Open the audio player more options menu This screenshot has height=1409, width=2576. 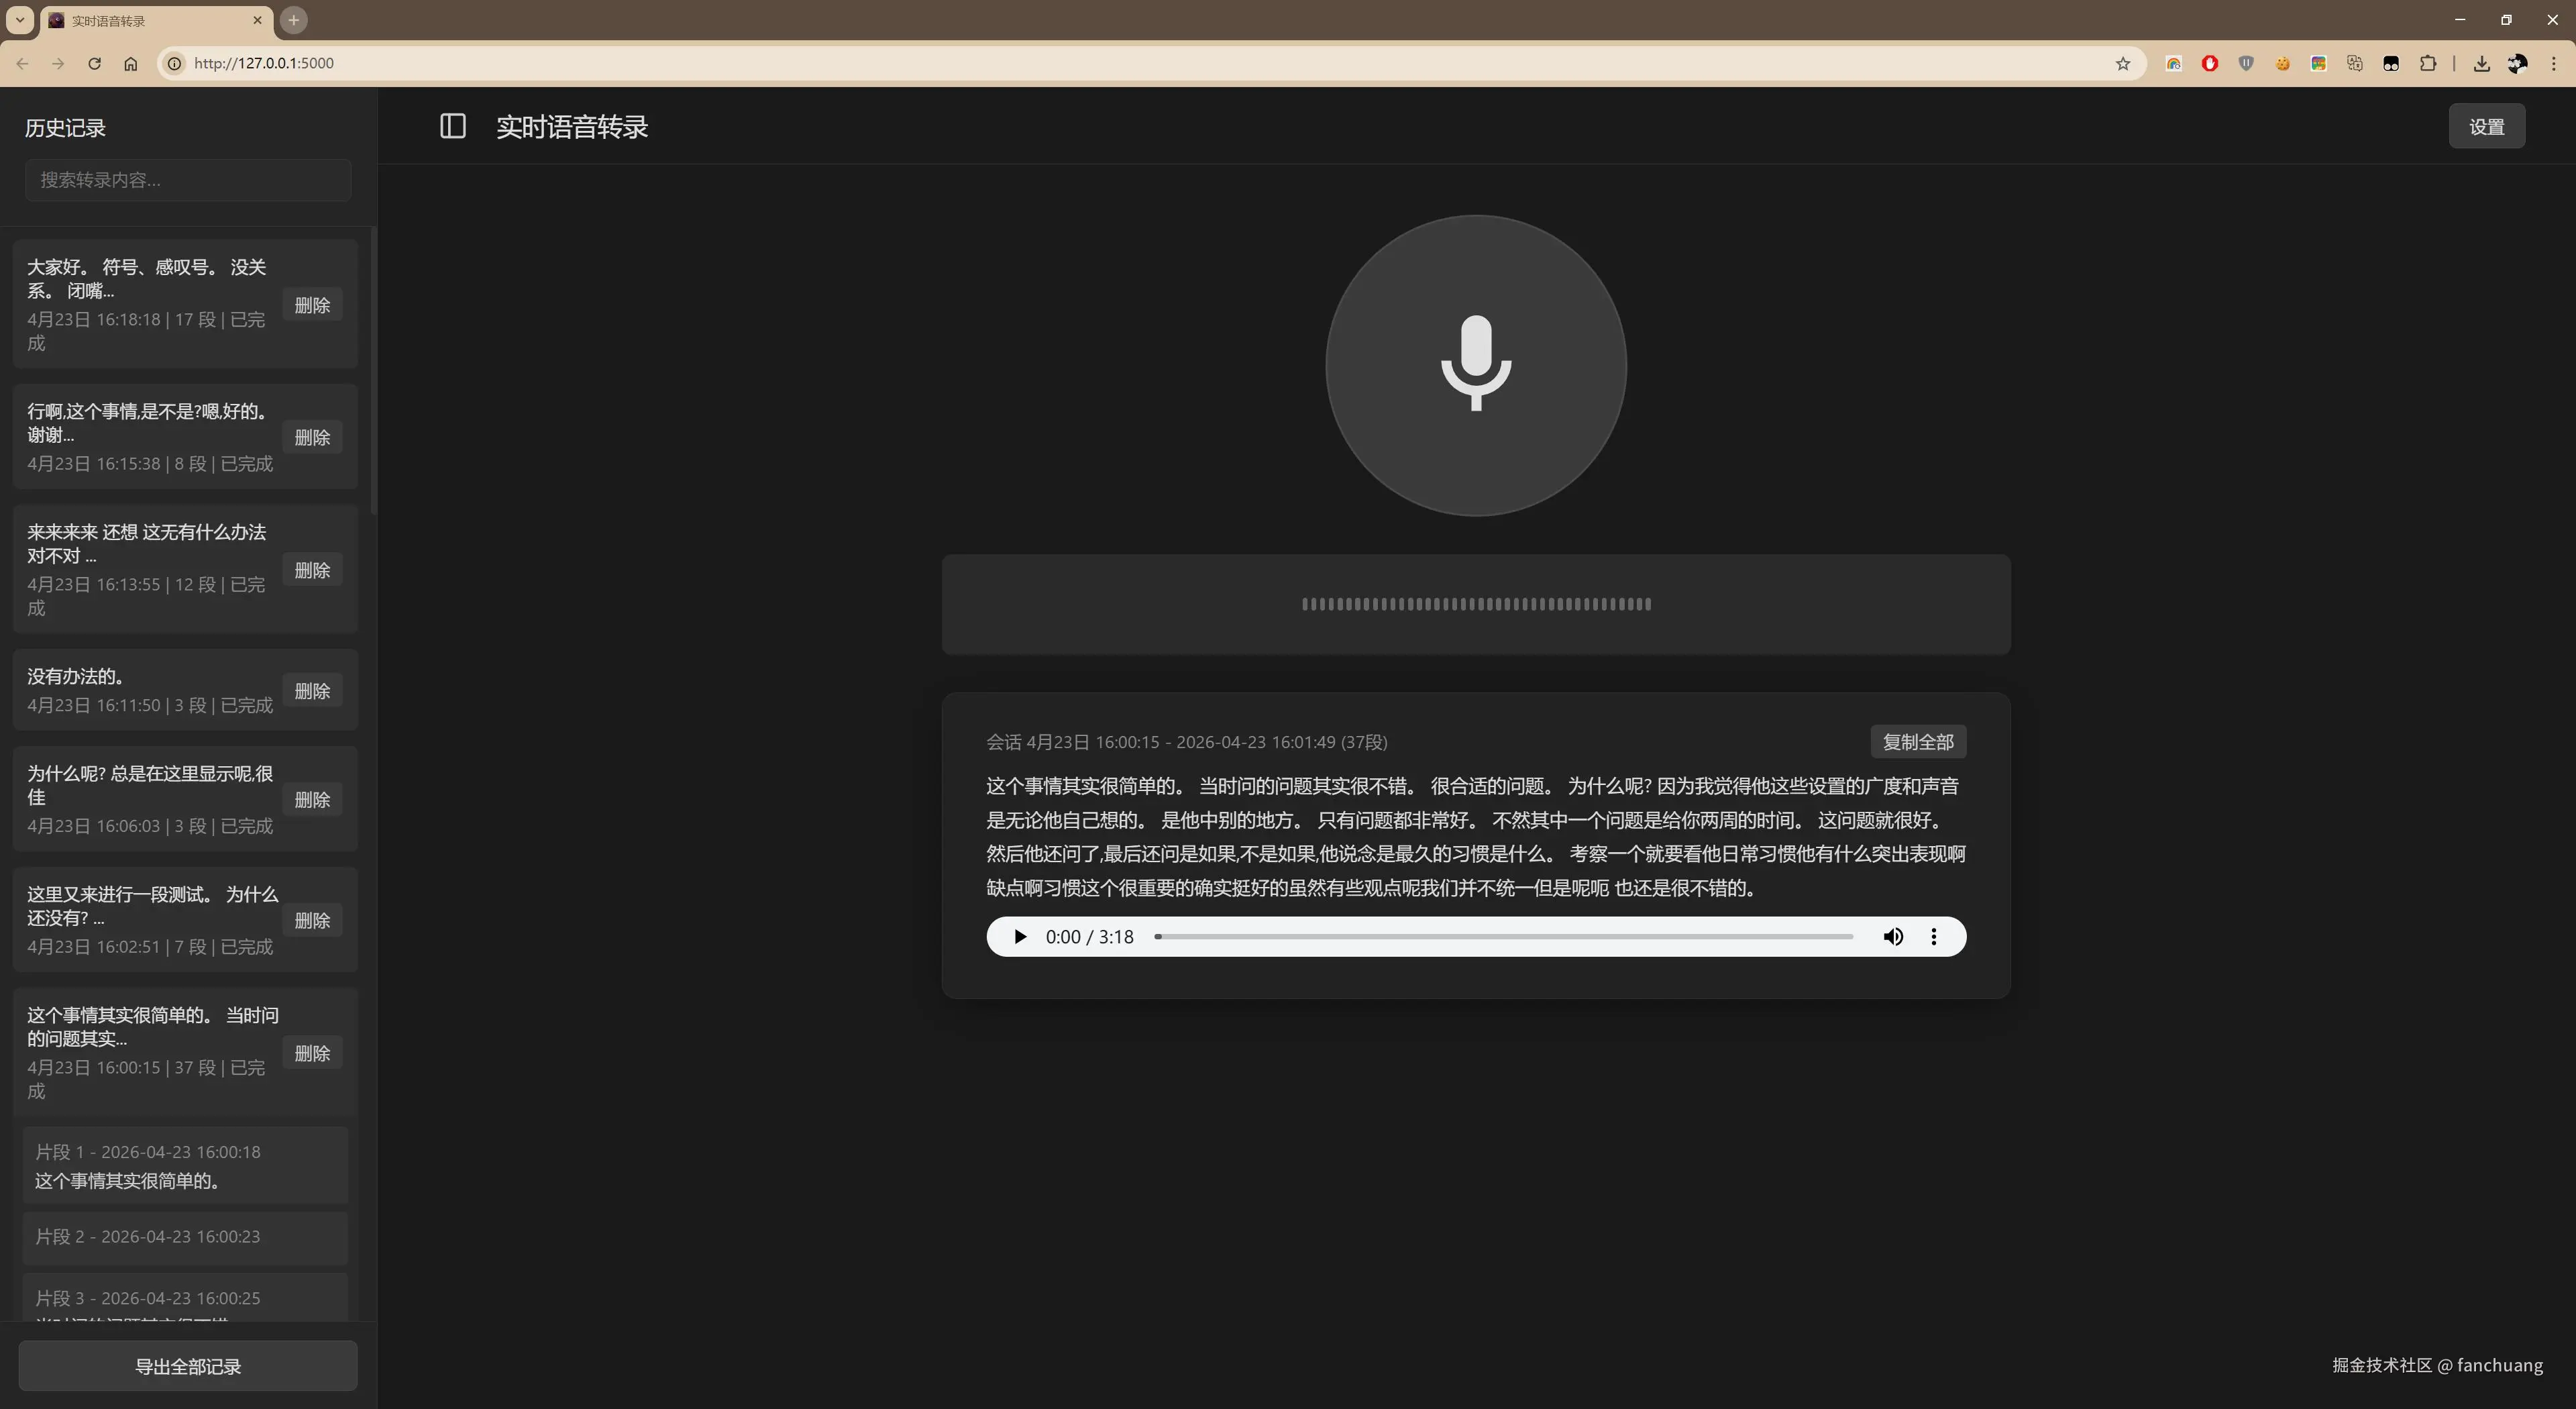1933,936
